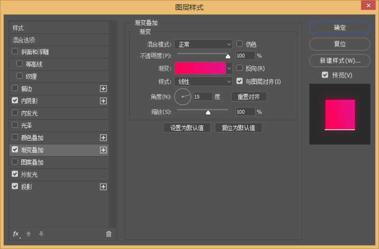Add another 内阴影 effect with plus icon

pyautogui.click(x=103, y=101)
